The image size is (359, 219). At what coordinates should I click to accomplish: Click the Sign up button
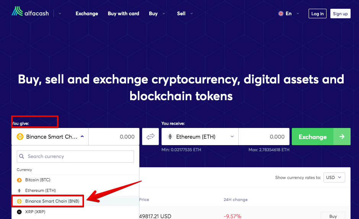click(x=340, y=14)
